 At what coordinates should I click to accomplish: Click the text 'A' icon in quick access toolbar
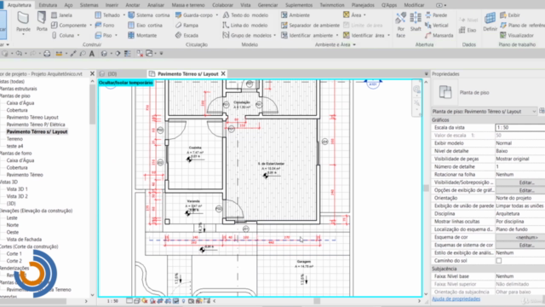click(92, 54)
